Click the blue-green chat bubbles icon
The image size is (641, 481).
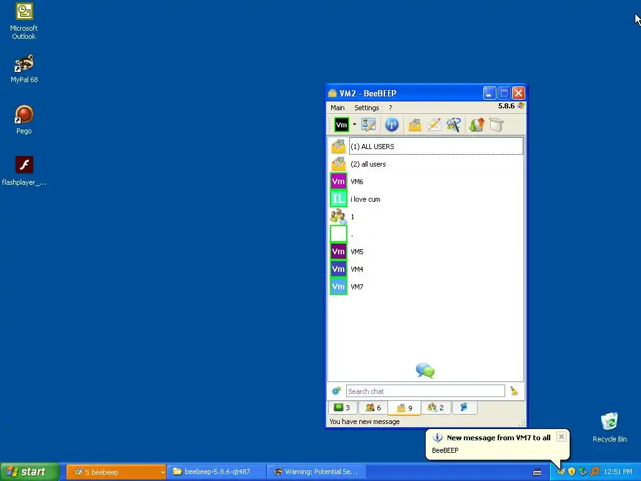[425, 370]
